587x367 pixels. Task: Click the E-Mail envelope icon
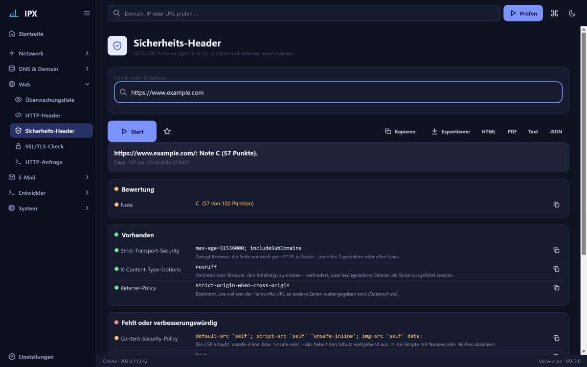12,177
